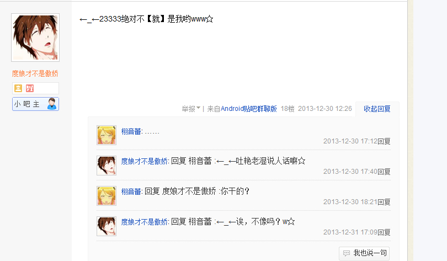Reply to the 17:40 comment
This screenshot has width=447, height=261.
[x=384, y=172]
